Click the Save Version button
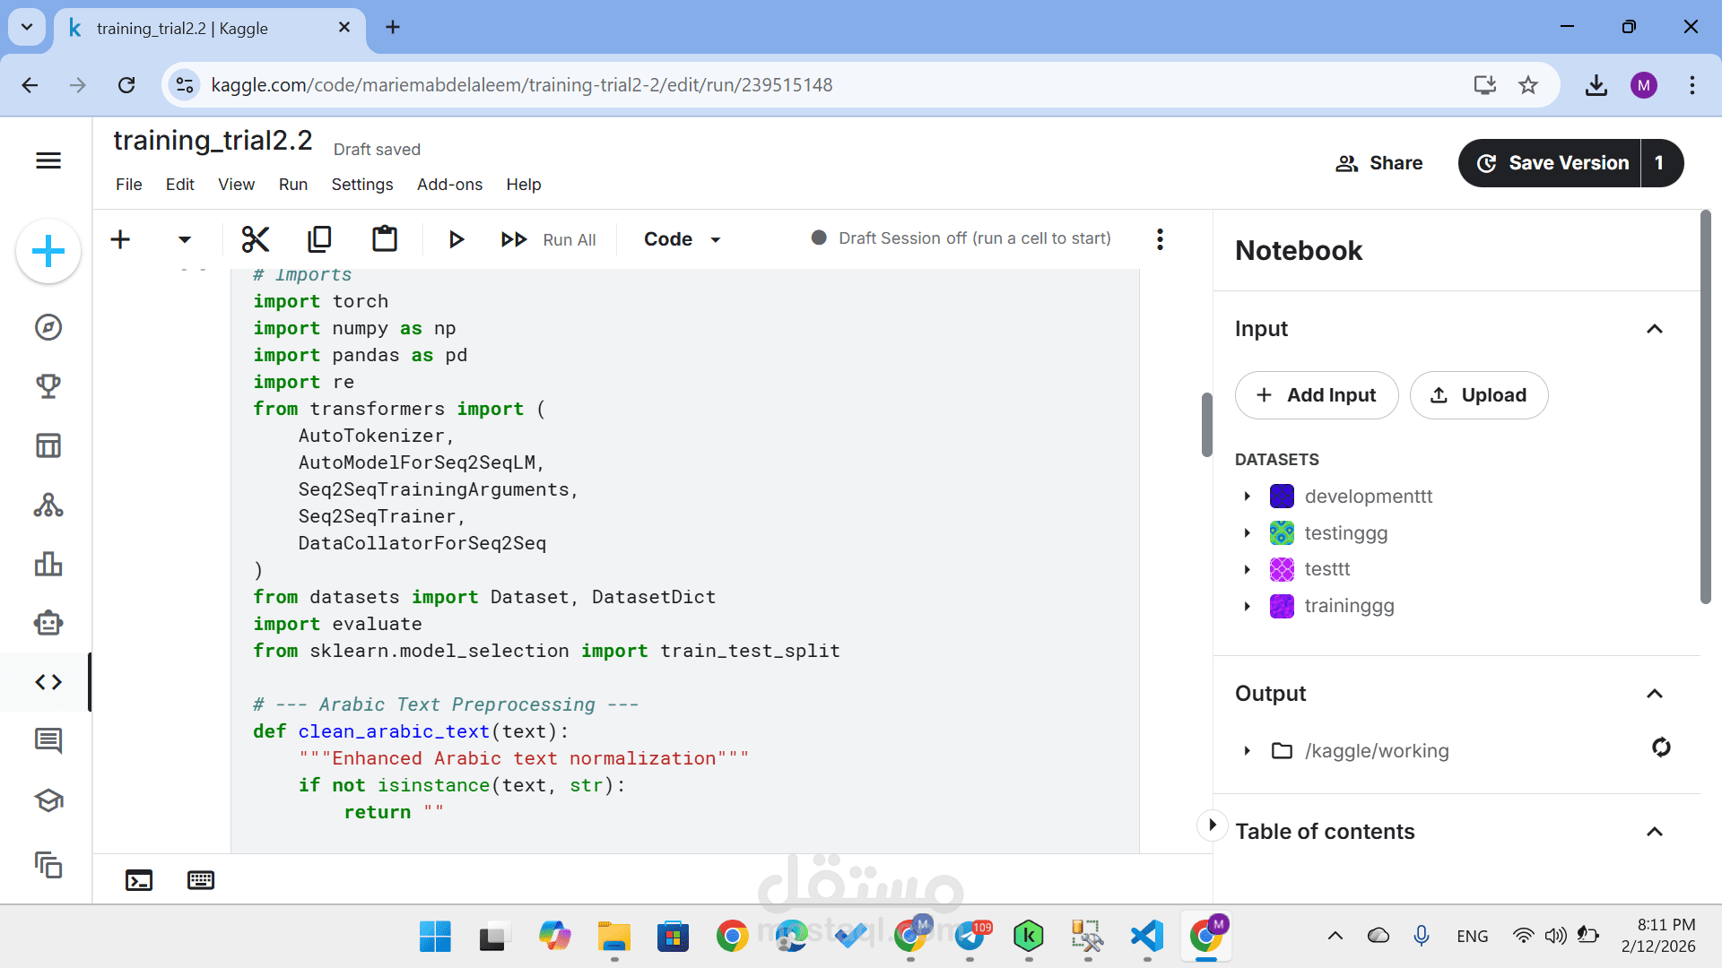The height and width of the screenshot is (968, 1722). coord(1552,163)
